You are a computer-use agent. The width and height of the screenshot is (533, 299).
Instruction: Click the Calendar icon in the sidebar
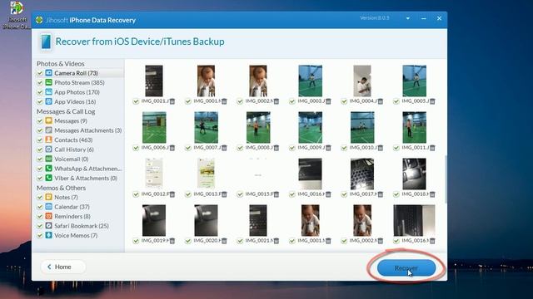pyautogui.click(x=48, y=206)
